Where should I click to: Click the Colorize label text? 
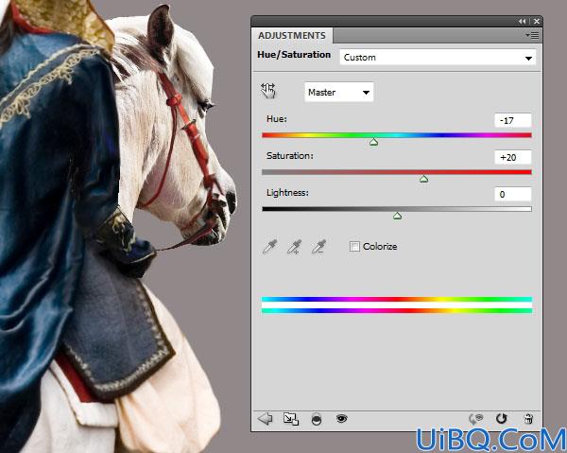(380, 247)
